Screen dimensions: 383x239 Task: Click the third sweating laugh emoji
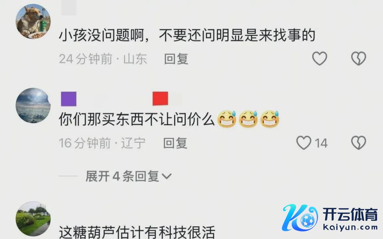coord(270,119)
